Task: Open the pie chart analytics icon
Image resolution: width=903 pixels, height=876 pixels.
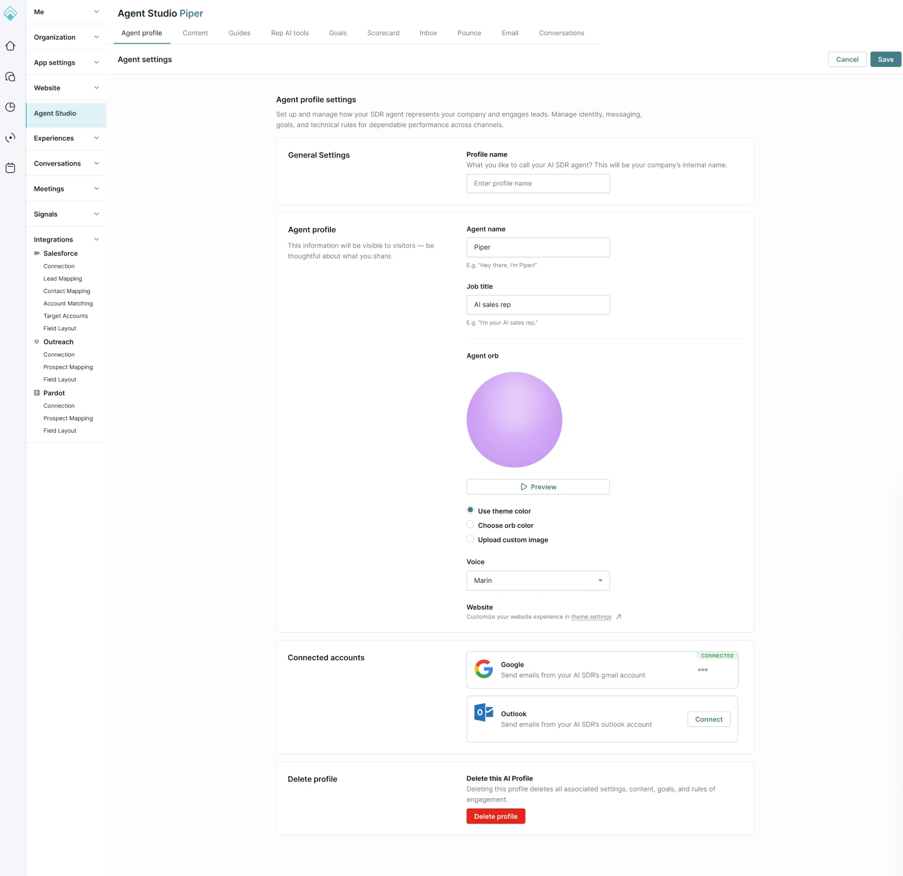Action: click(10, 107)
